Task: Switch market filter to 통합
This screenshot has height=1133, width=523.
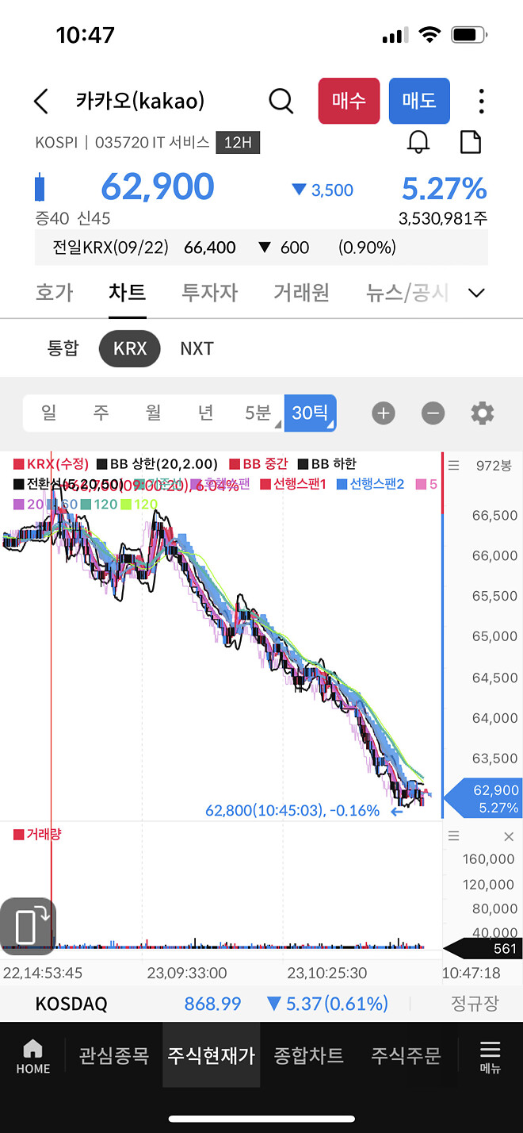Action: coord(63,348)
